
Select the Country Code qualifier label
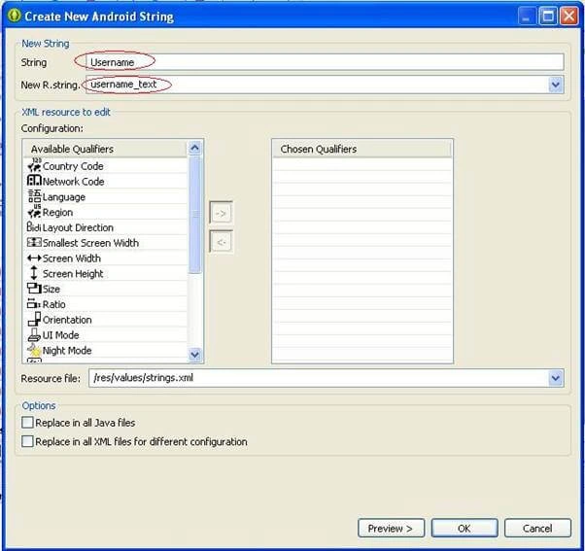point(73,166)
